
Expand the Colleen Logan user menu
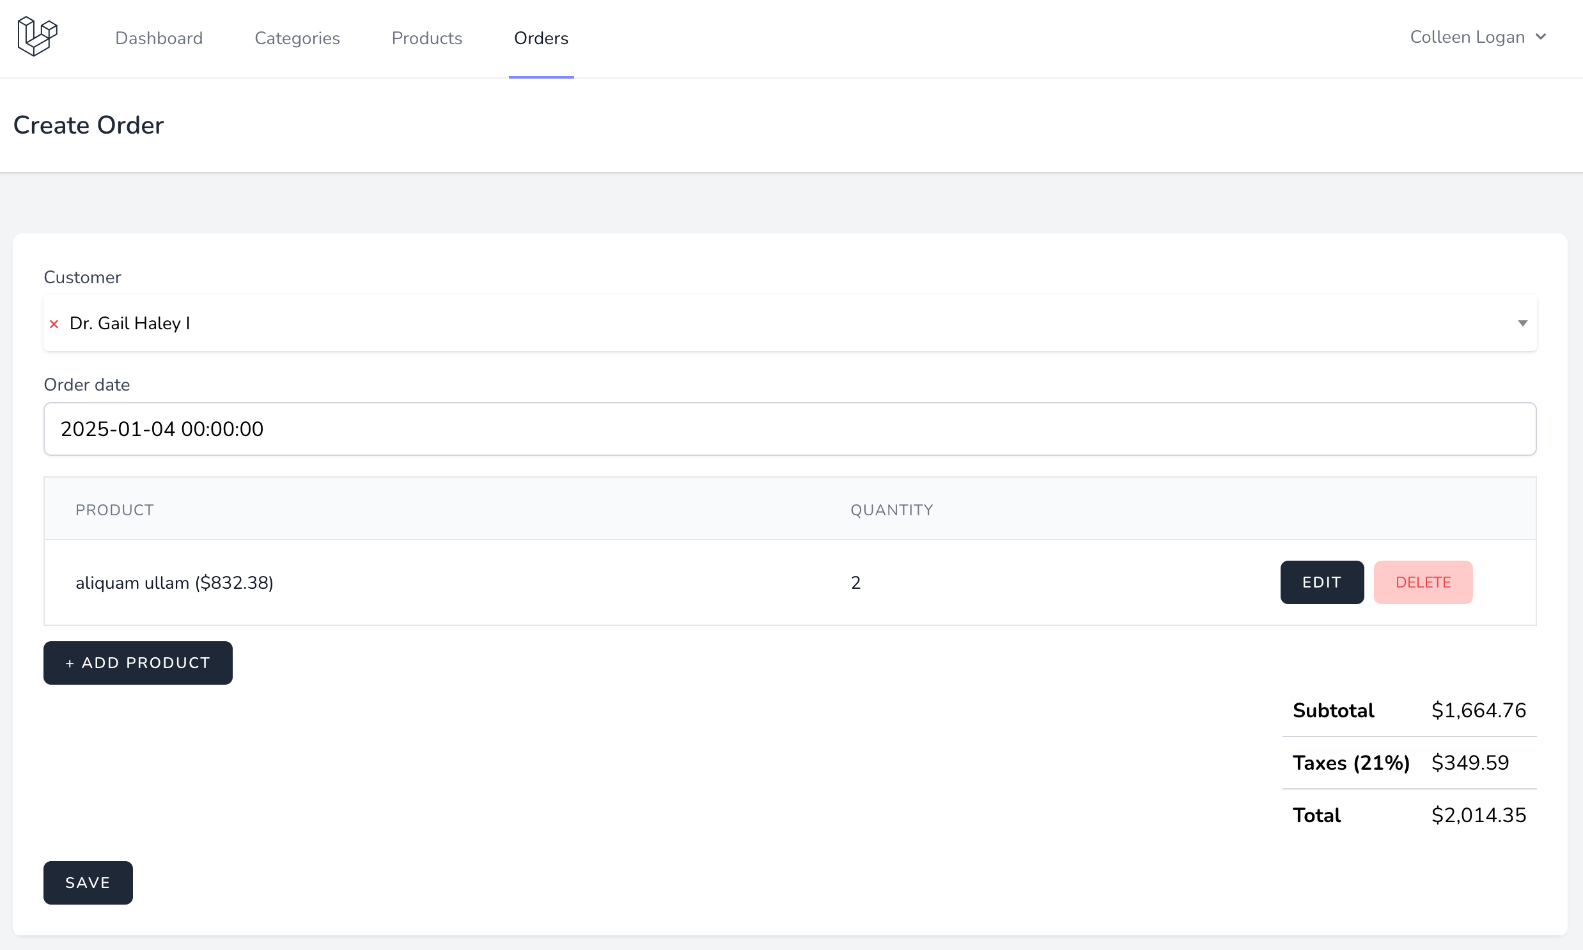click(1467, 37)
